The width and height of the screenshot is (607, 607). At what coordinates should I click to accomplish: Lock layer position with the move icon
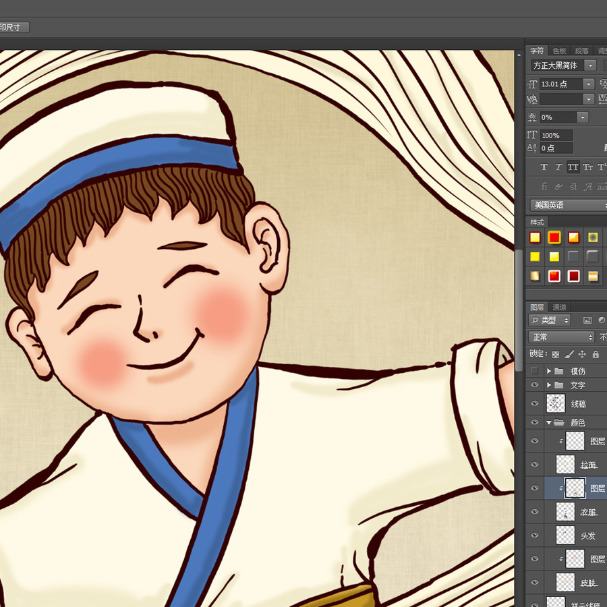(582, 354)
